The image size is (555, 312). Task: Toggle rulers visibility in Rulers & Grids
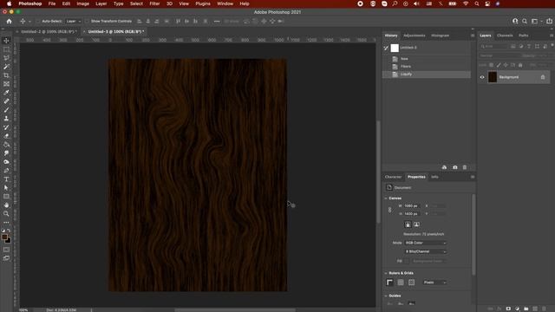coord(389,283)
